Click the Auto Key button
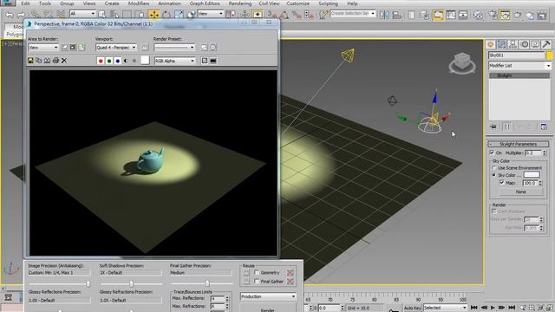The image size is (555, 312). (x=413, y=308)
